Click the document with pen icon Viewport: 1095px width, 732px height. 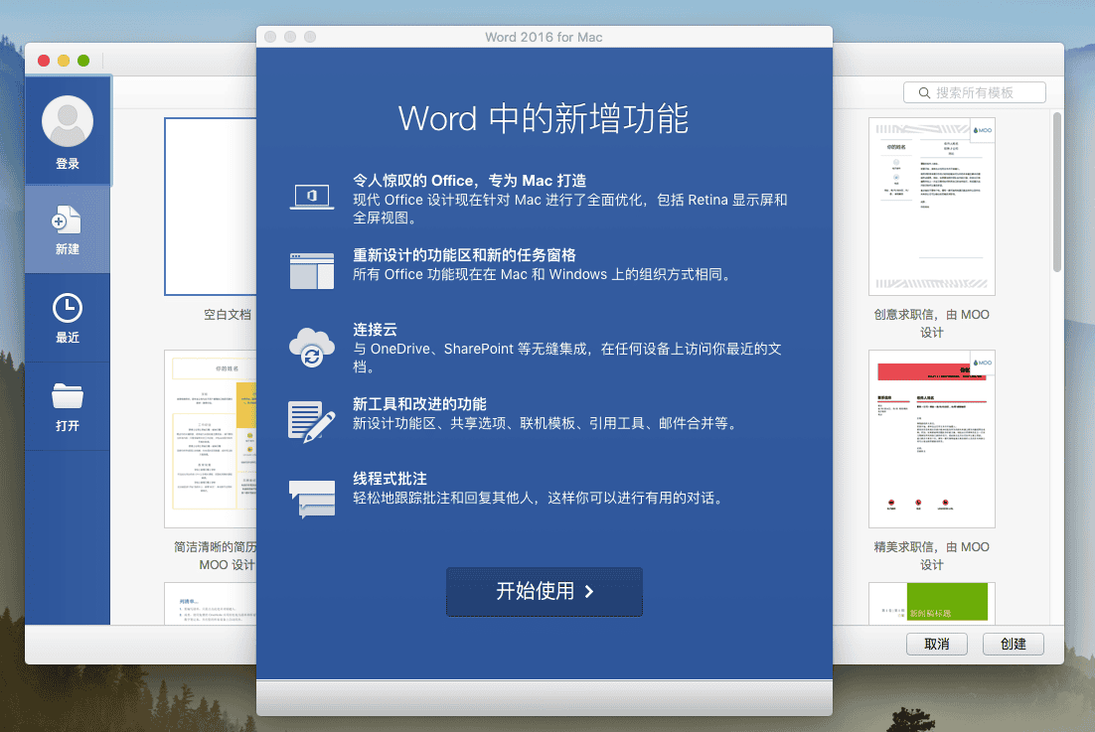pyautogui.click(x=311, y=421)
